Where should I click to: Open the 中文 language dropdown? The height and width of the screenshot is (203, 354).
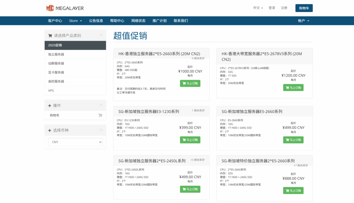pyautogui.click(x=258, y=8)
